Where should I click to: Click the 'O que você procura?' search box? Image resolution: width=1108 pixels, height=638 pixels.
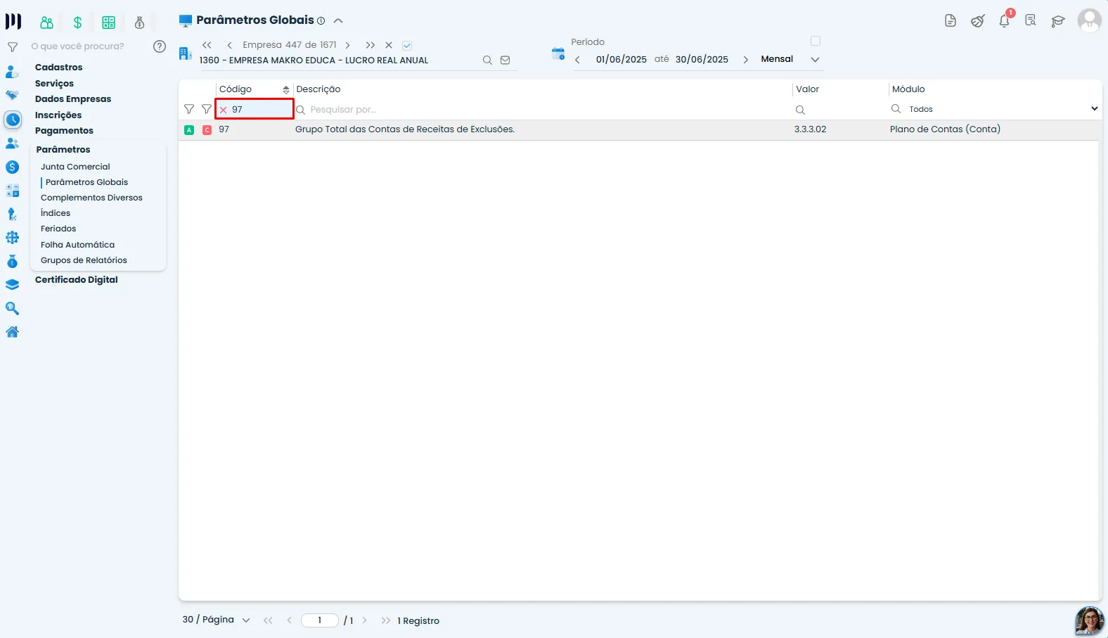pos(77,46)
